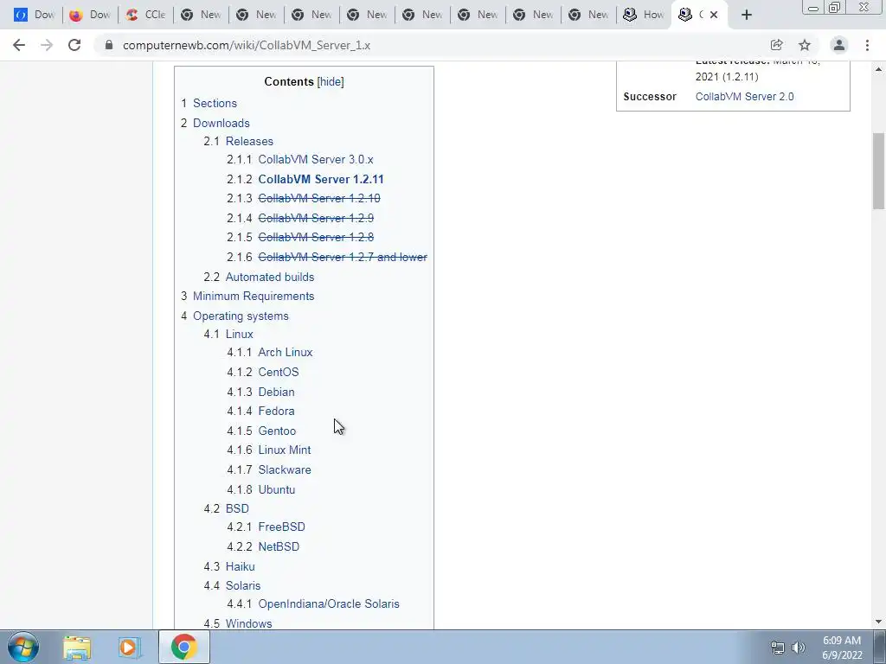Image resolution: width=886 pixels, height=664 pixels.
Task: Open struck-through CollabVM Server 1.2.10 link
Action: tap(318, 198)
